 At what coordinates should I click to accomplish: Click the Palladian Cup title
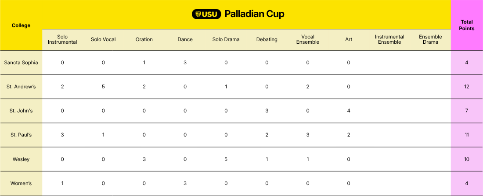pyautogui.click(x=254, y=14)
